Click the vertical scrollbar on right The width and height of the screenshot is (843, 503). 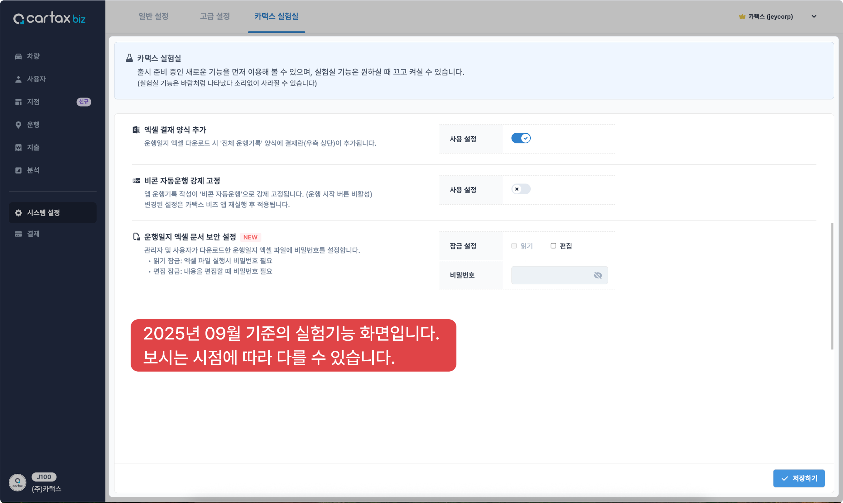[832, 287]
